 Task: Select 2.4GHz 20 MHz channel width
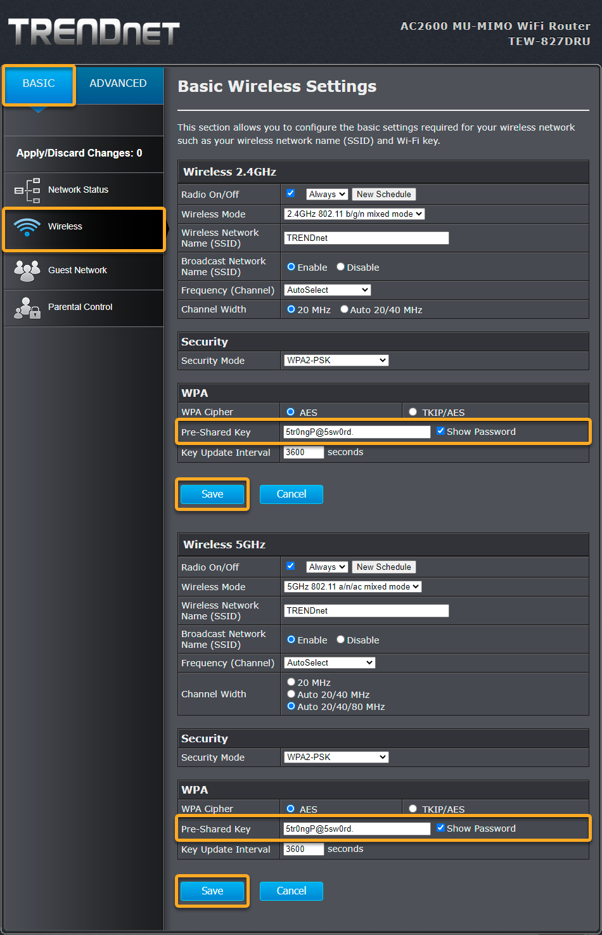click(291, 309)
